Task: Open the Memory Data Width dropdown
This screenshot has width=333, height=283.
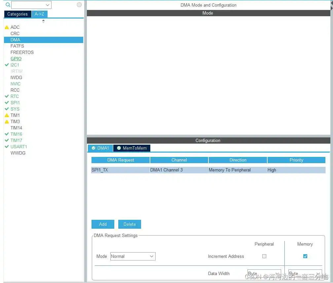Action: tap(304, 273)
